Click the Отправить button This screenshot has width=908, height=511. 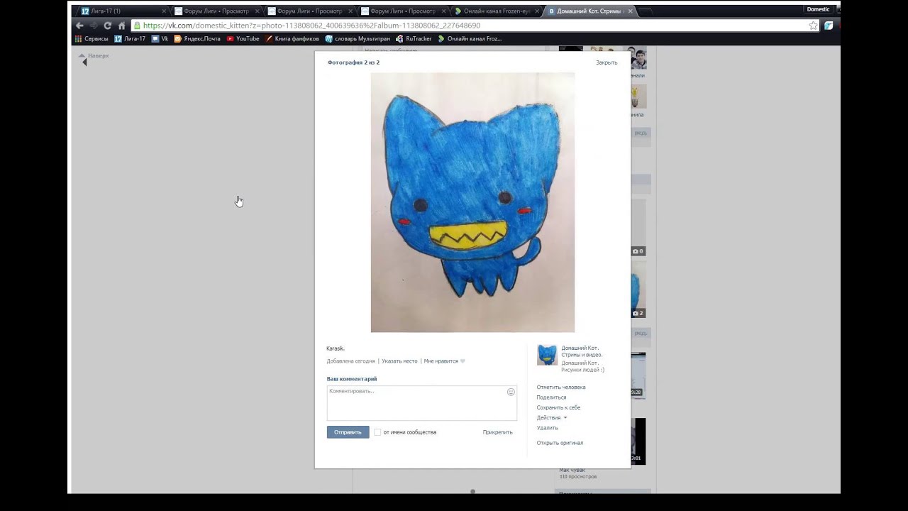348,432
